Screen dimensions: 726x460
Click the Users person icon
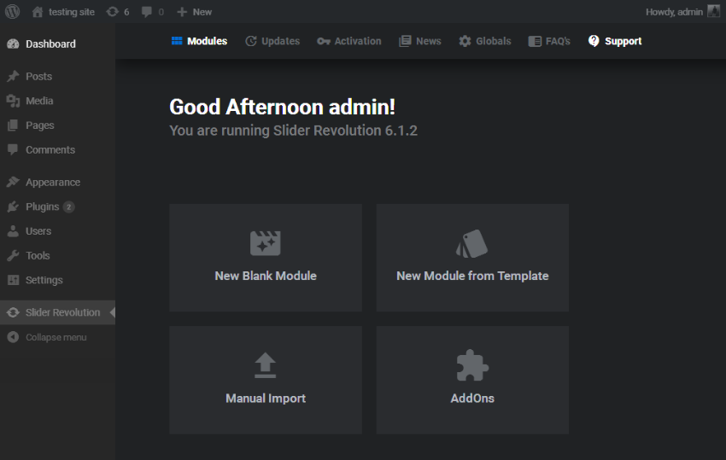[13, 231]
